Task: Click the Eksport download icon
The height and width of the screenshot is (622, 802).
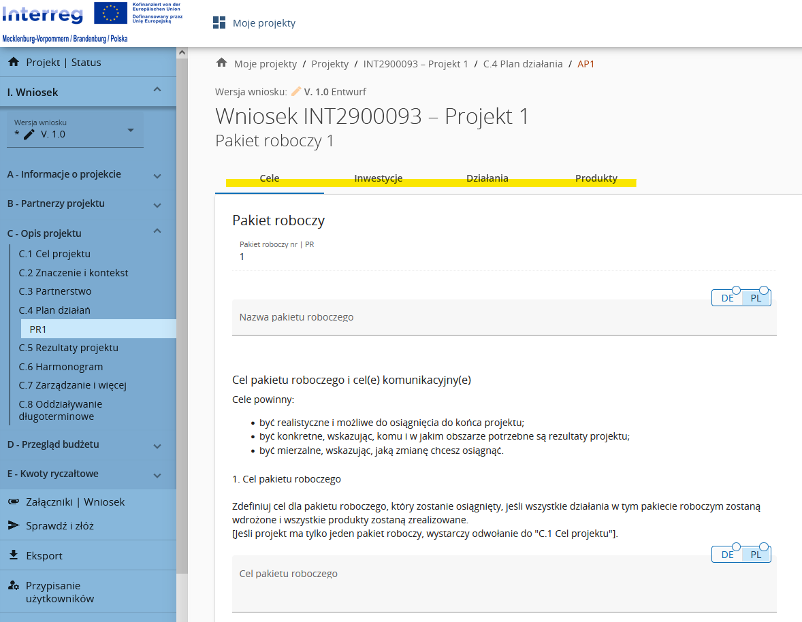Action: (13, 555)
